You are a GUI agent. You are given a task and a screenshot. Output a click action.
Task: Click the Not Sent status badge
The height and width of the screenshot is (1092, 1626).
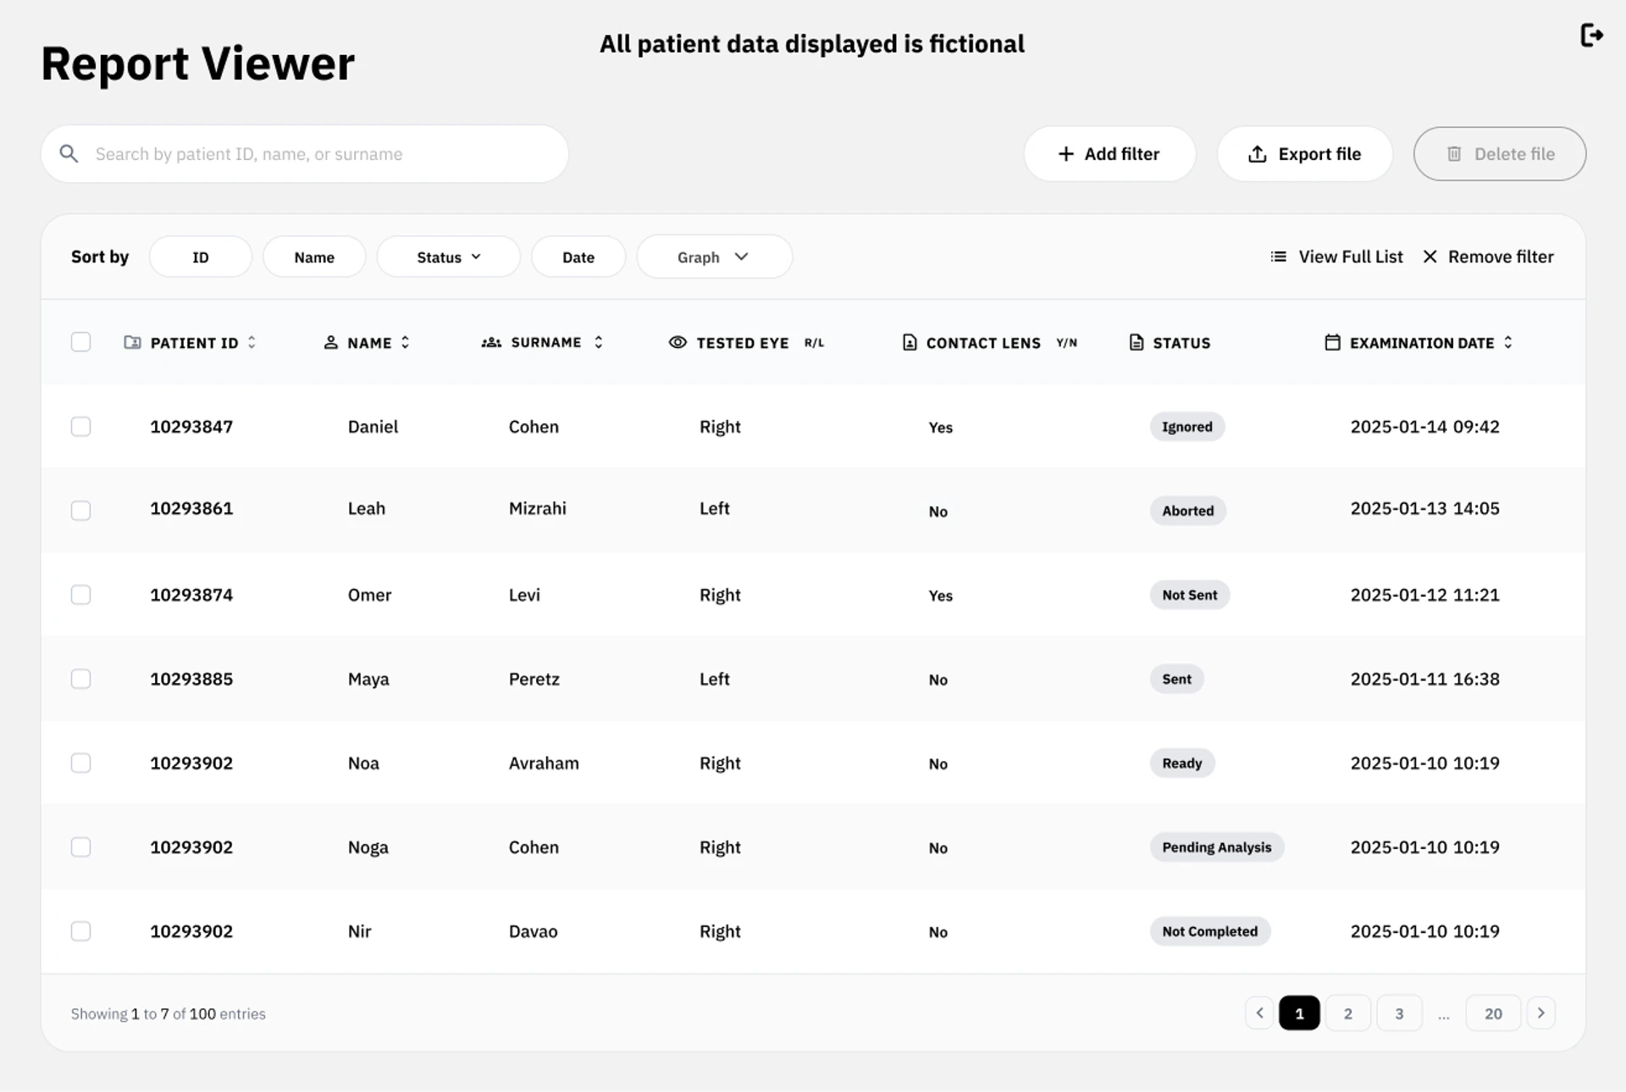coord(1190,595)
